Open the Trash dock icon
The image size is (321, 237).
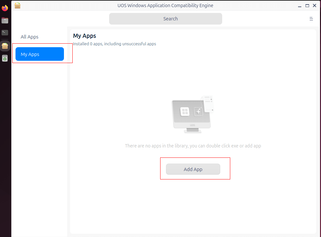pos(5,58)
